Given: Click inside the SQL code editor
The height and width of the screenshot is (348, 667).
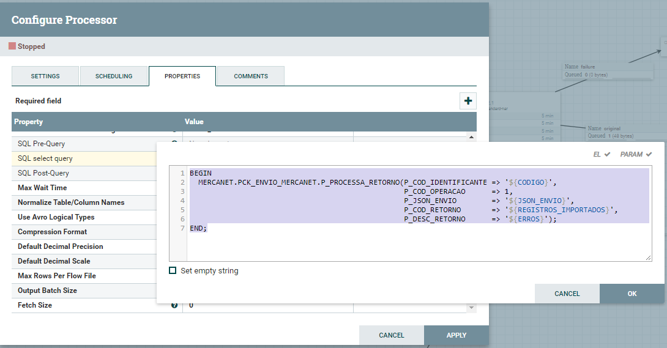Looking at the screenshot, I should pos(416,245).
